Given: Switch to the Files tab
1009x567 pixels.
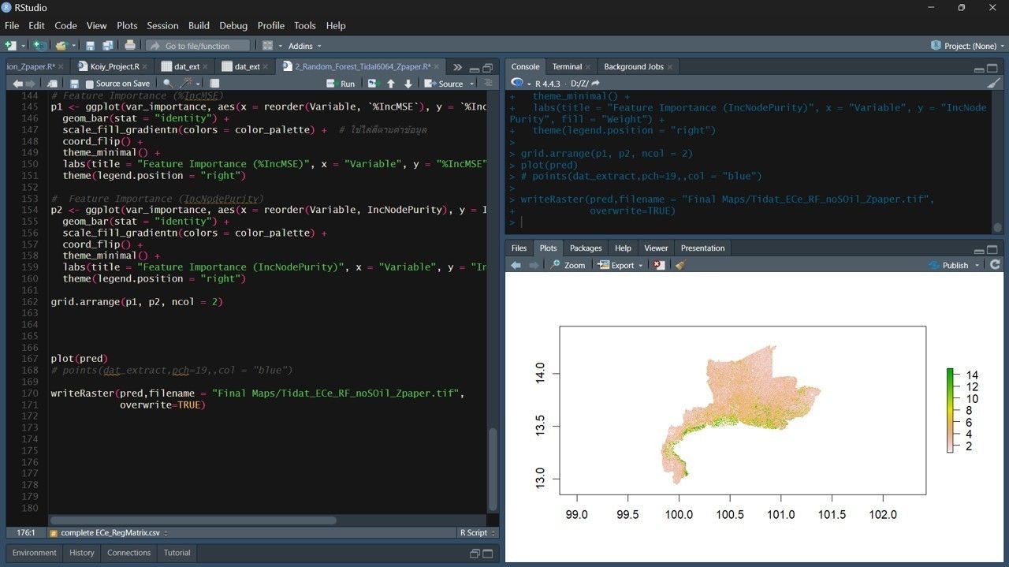Looking at the screenshot, I should [519, 248].
